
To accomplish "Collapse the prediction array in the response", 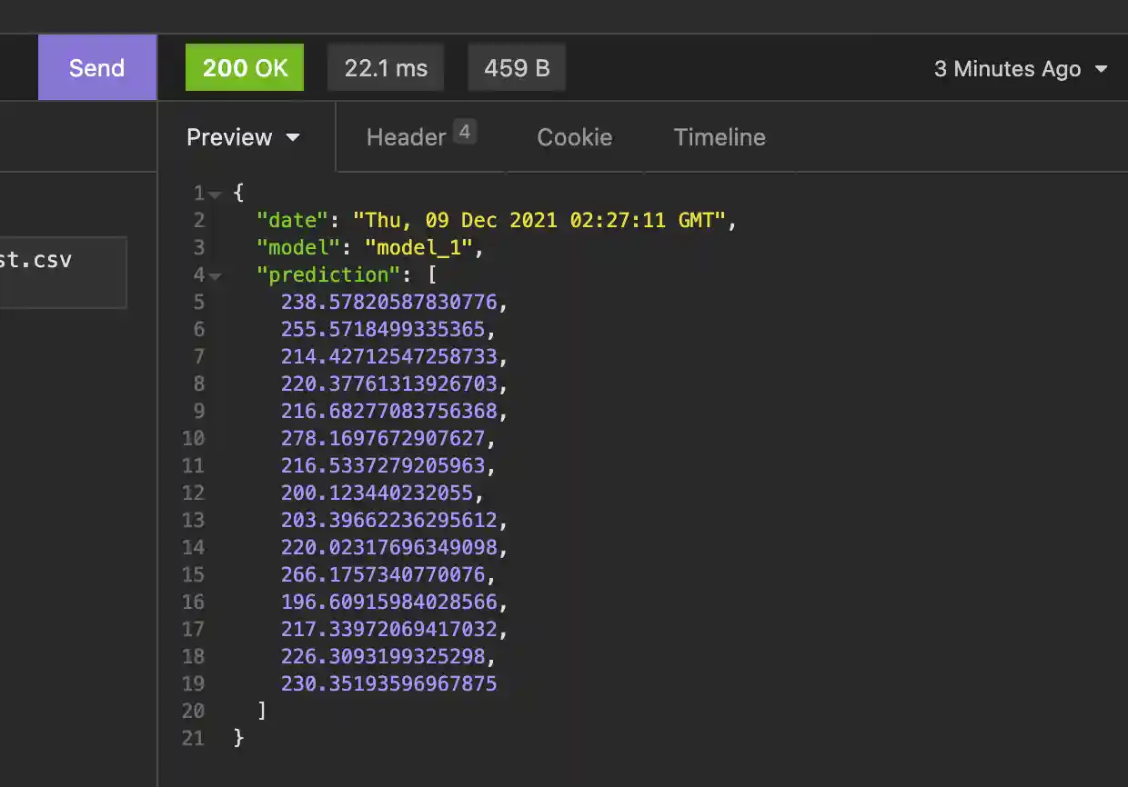I will click(215, 275).
